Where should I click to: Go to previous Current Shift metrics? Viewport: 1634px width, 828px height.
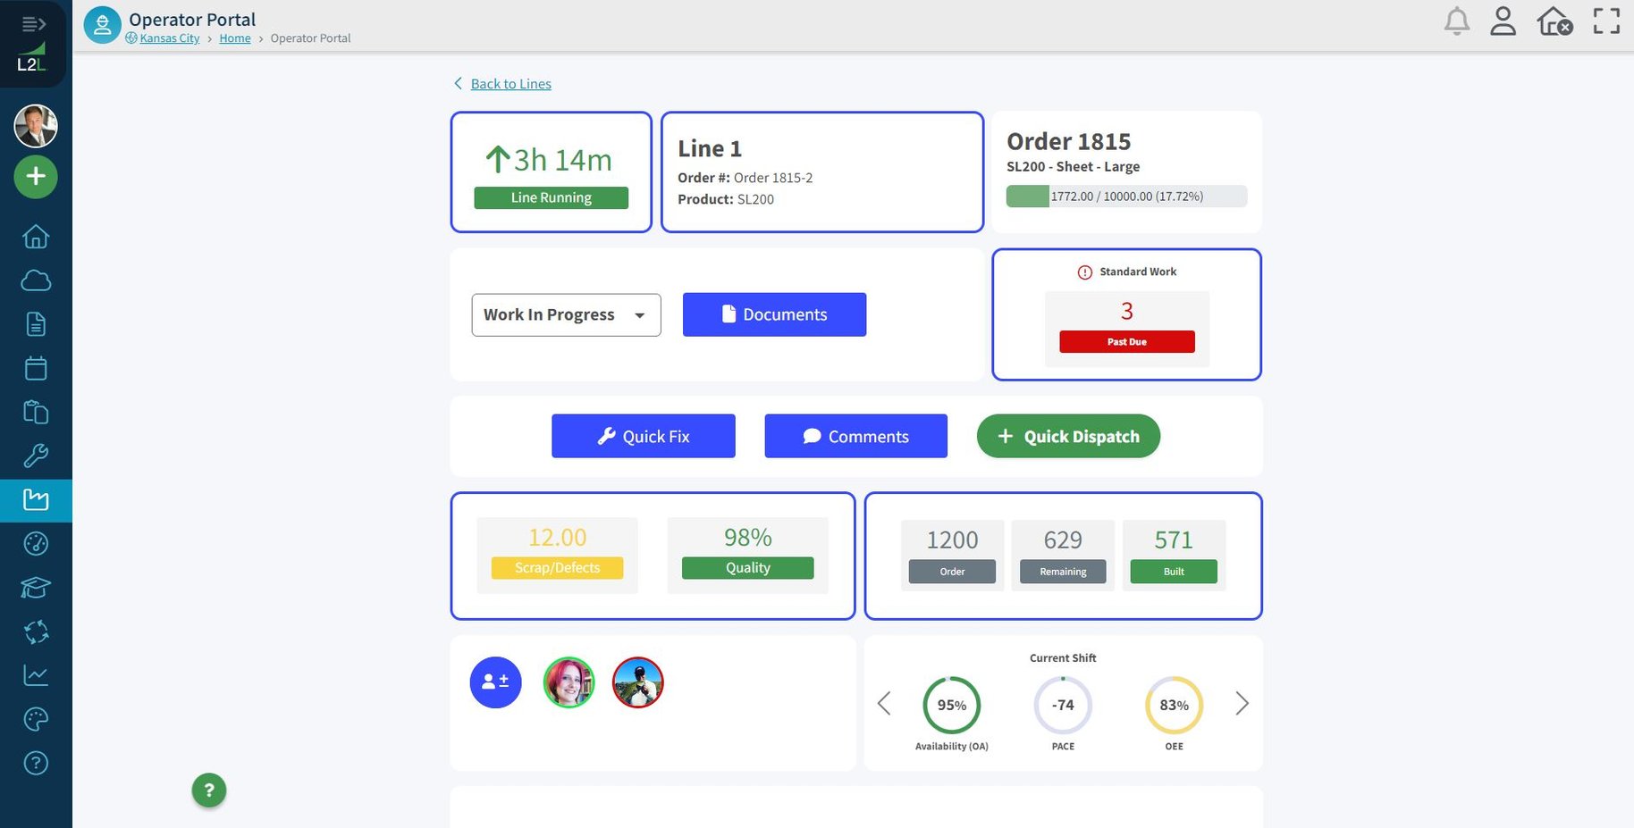click(884, 704)
